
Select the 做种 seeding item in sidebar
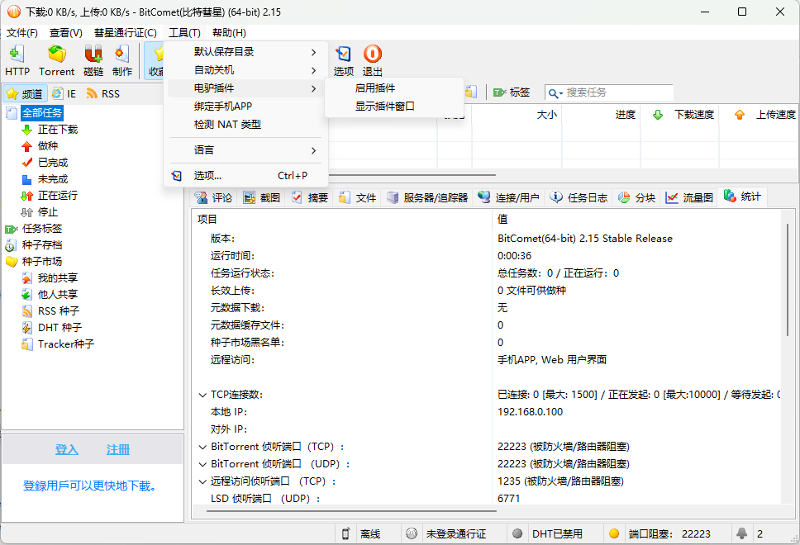click(x=40, y=146)
